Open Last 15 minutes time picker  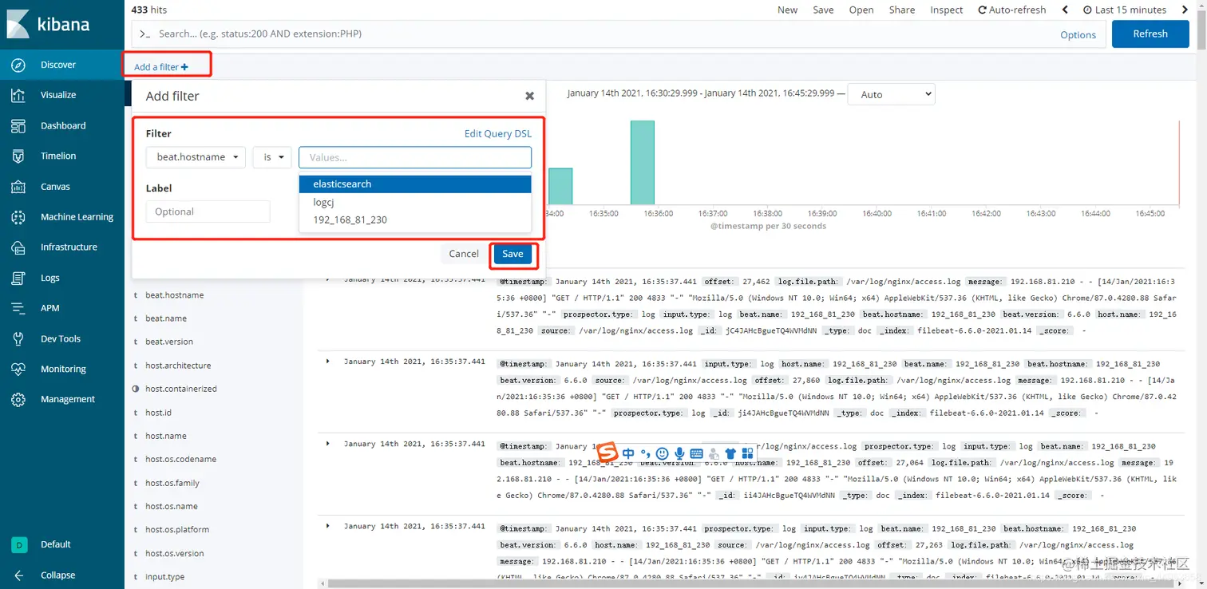(x=1125, y=10)
